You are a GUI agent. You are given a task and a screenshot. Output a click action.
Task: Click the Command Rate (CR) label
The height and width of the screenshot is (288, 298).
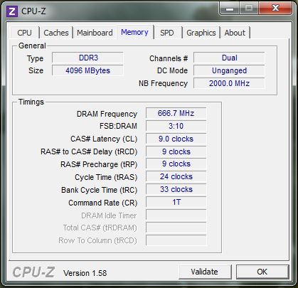pyautogui.click(x=103, y=203)
